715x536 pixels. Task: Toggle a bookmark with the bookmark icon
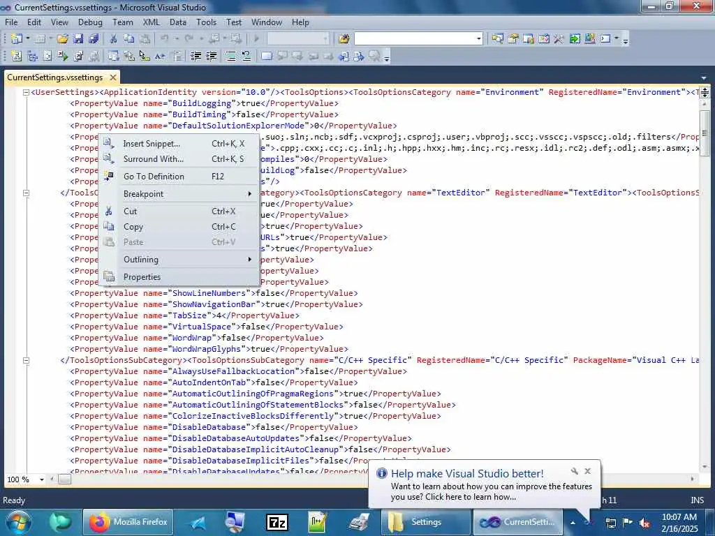[x=266, y=57]
